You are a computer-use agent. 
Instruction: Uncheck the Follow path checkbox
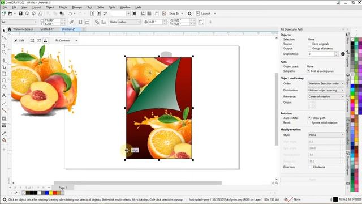click(309, 118)
